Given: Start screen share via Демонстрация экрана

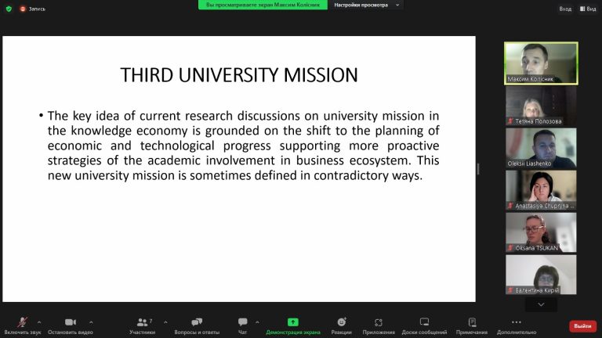Looking at the screenshot, I should pyautogui.click(x=293, y=325).
